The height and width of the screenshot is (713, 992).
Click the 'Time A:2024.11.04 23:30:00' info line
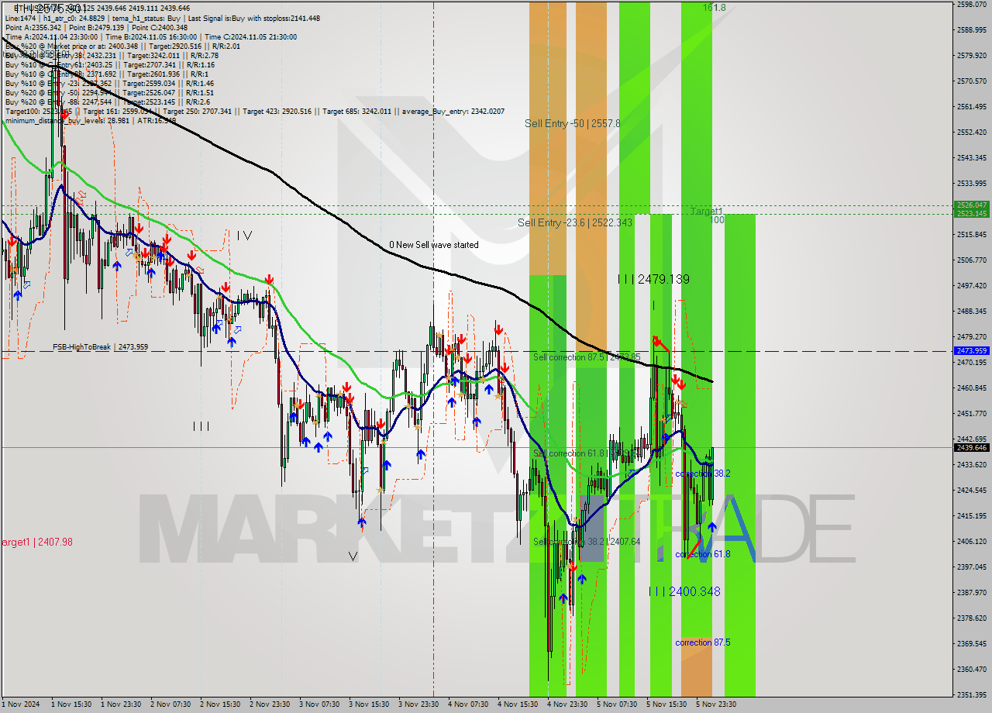tap(152, 36)
